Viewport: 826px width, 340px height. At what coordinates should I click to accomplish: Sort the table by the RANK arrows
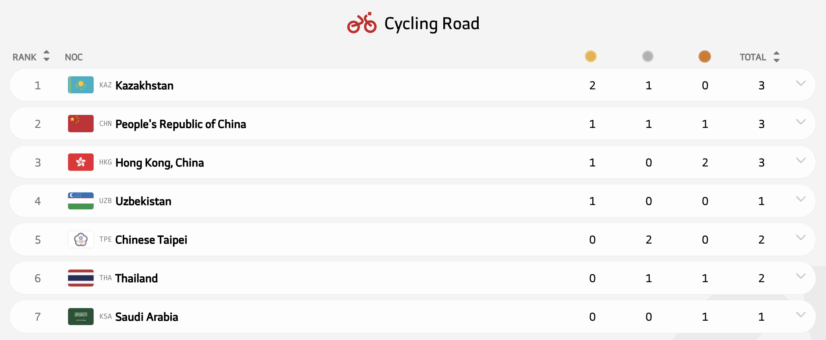46,56
